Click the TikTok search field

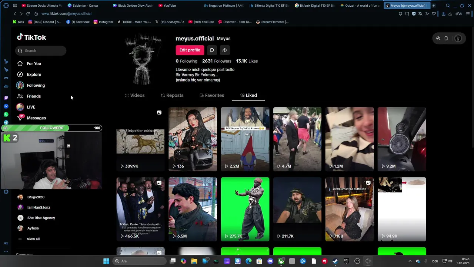tap(41, 51)
